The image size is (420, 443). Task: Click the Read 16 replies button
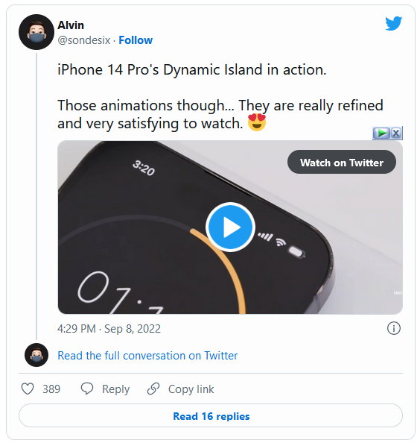coord(211,416)
